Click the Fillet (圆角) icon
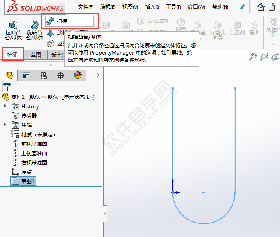The height and width of the screenshot is (237, 280). point(181,22)
